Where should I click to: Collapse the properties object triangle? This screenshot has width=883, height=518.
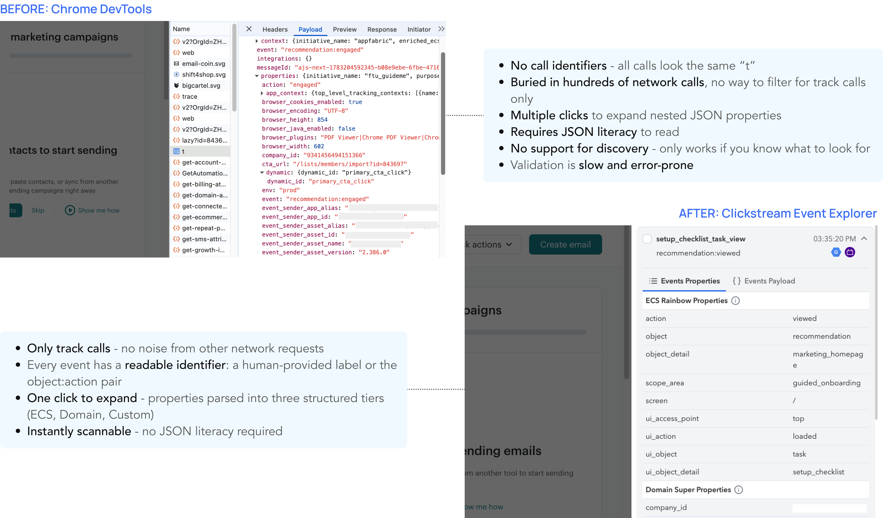257,76
